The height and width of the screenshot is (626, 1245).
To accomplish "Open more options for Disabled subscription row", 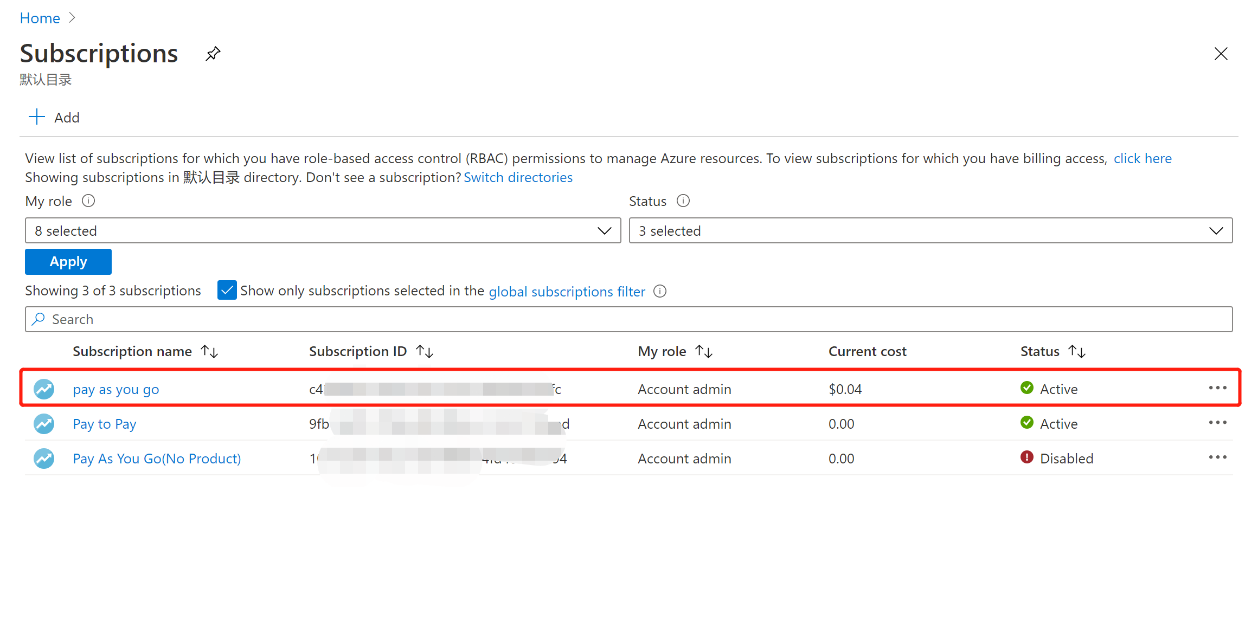I will click(1218, 457).
